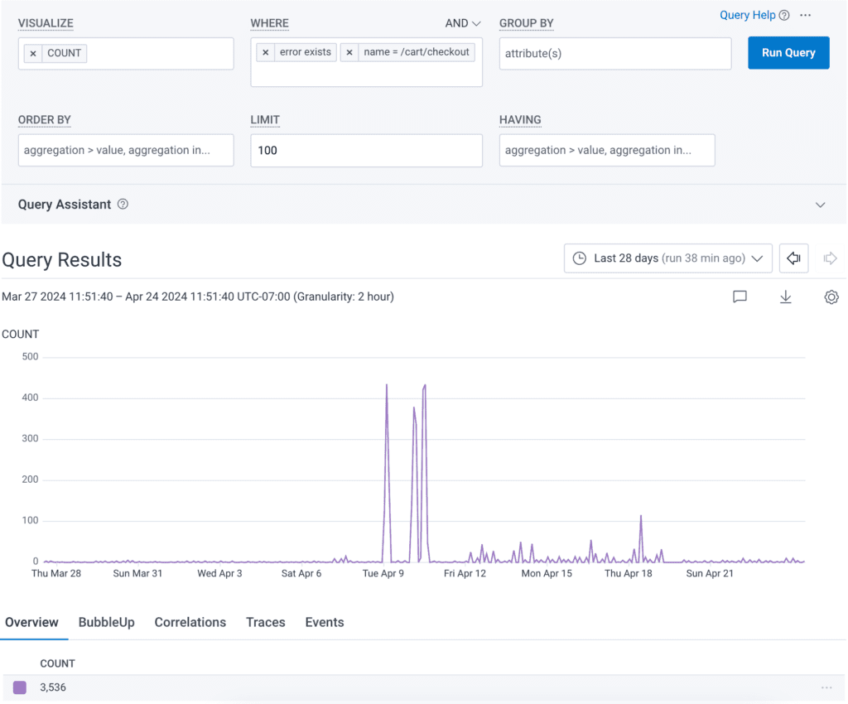The height and width of the screenshot is (704, 848).
Task: Click the Run Query button
Action: tap(788, 53)
